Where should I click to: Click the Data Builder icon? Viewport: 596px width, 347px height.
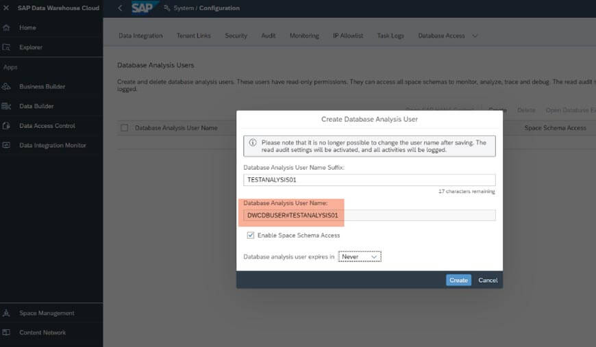(6, 106)
